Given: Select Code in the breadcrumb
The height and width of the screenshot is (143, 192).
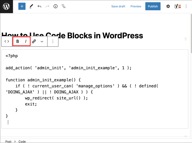Looking at the screenshot, I should pyautogui.click(x=22, y=141).
